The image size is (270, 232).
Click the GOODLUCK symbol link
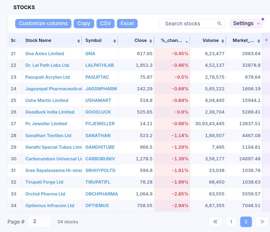pyautogui.click(x=98, y=112)
